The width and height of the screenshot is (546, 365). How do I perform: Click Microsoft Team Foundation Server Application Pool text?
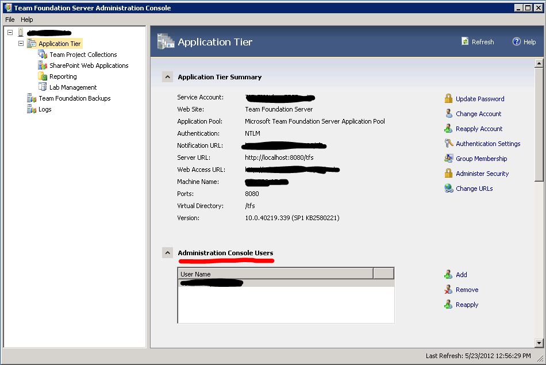pos(315,121)
